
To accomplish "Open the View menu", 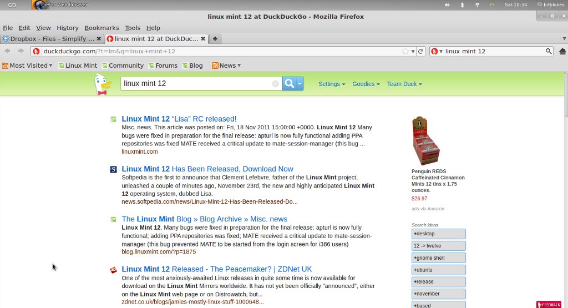I will 43,28.
